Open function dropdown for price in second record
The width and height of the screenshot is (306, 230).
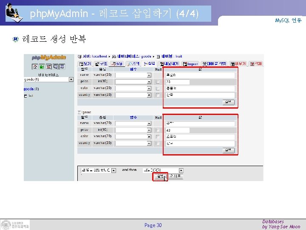pyautogui.click(x=133, y=130)
